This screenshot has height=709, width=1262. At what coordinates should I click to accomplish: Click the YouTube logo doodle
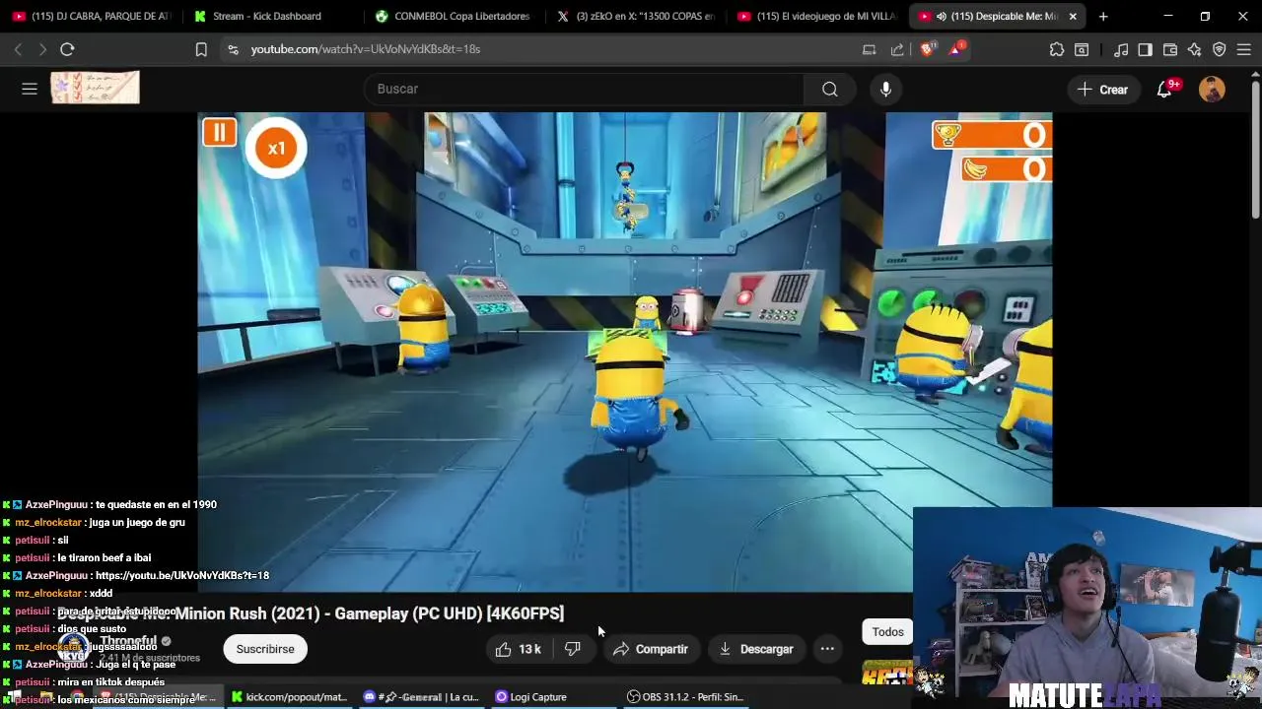point(96,88)
